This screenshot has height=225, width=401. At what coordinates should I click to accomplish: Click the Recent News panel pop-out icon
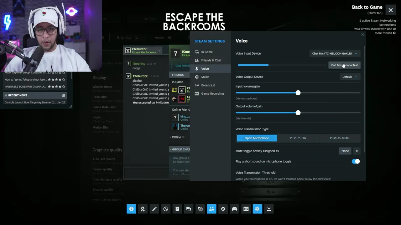[x=63, y=95]
